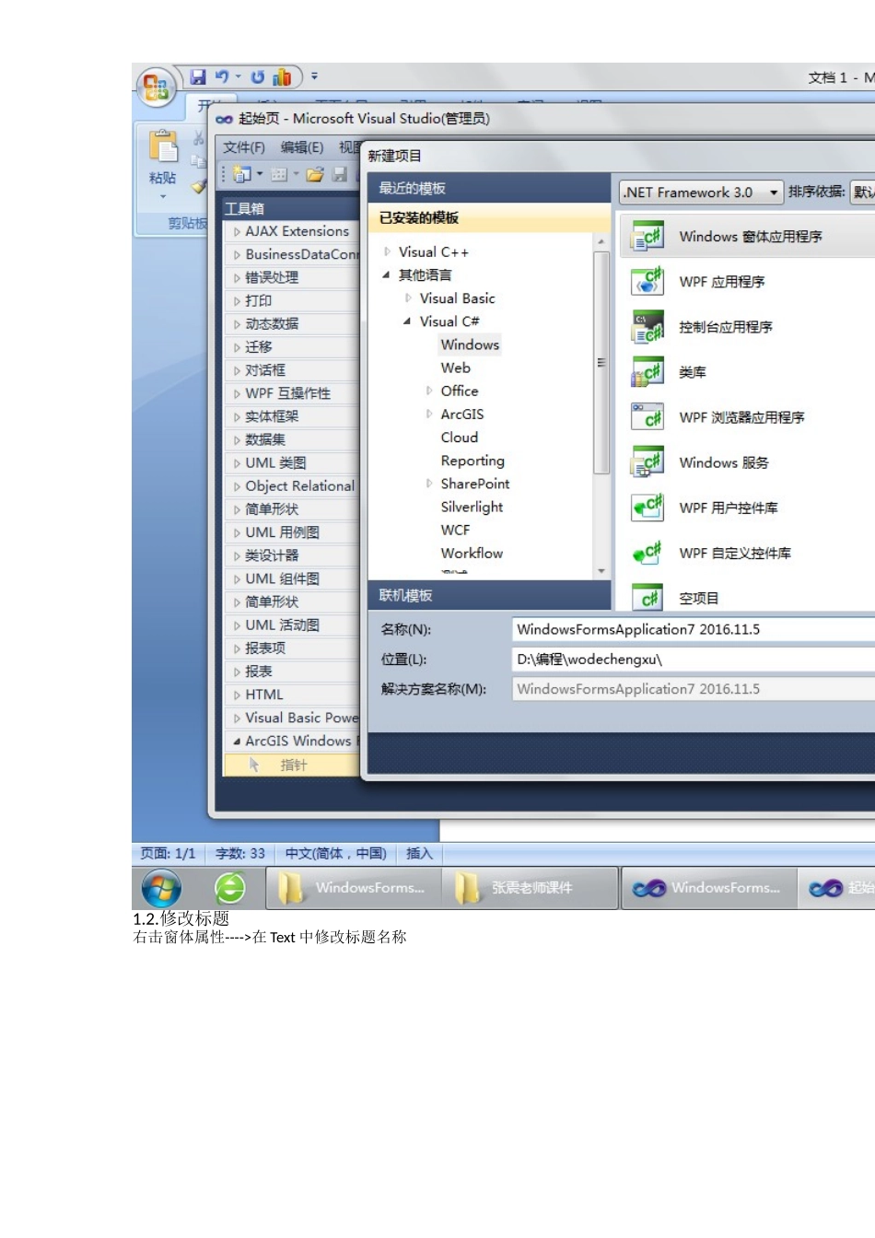Select the Windows 服务 template icon
This screenshot has height=1238, width=875.
point(648,461)
